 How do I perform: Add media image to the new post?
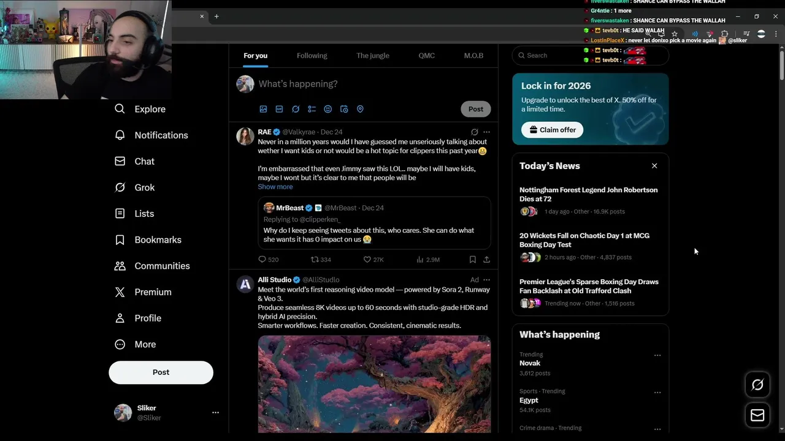263,109
